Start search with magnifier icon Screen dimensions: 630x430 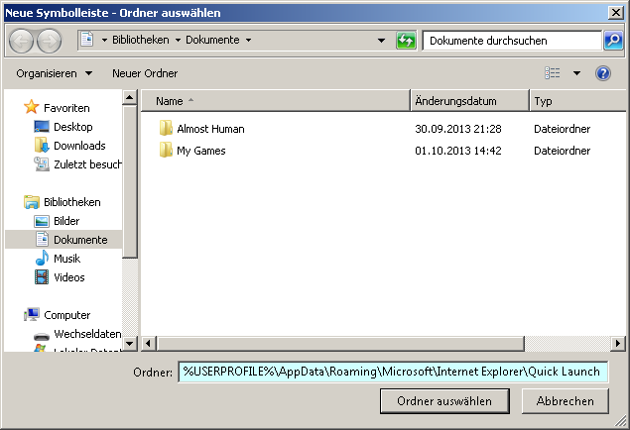pos(613,41)
